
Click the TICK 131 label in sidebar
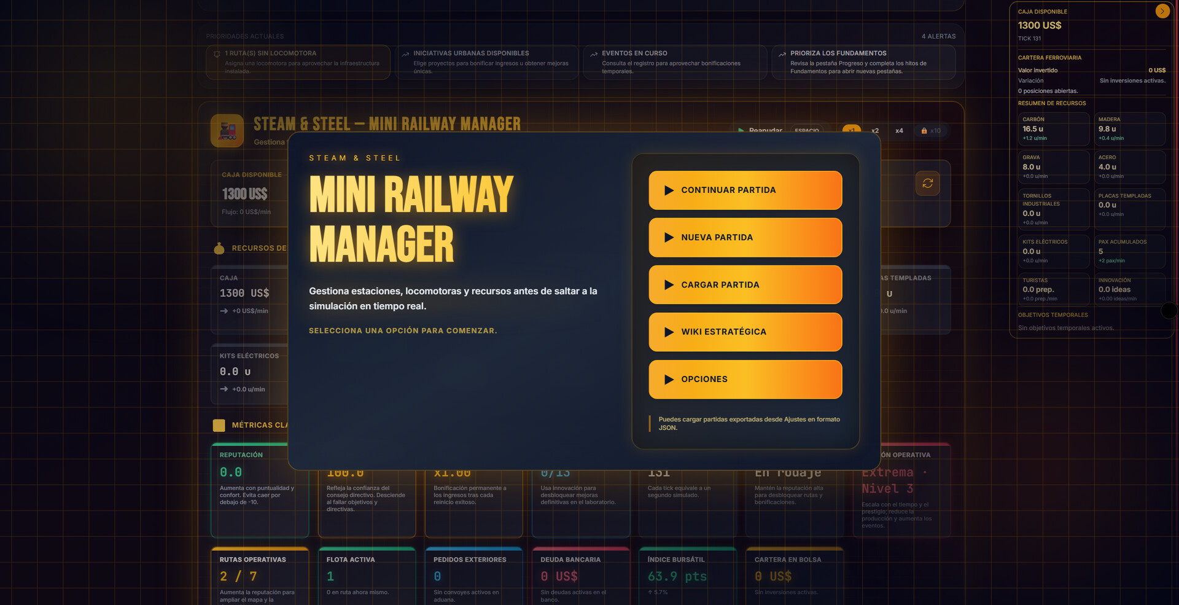click(1029, 39)
